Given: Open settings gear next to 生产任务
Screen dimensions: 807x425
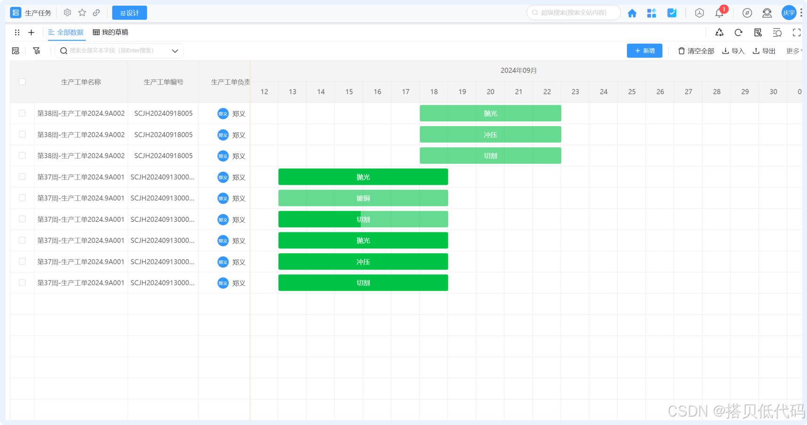Looking at the screenshot, I should [x=67, y=13].
